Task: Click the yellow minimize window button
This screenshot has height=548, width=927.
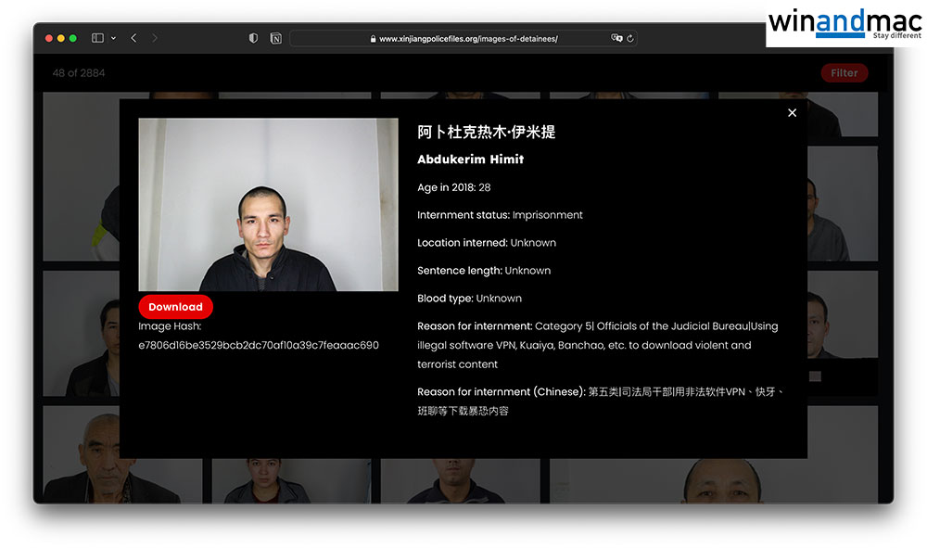Action: click(x=61, y=38)
